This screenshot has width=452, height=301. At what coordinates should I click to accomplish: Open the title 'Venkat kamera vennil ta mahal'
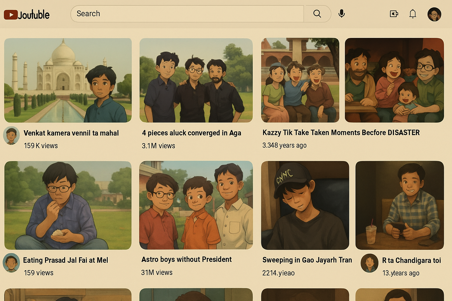pyautogui.click(x=71, y=133)
